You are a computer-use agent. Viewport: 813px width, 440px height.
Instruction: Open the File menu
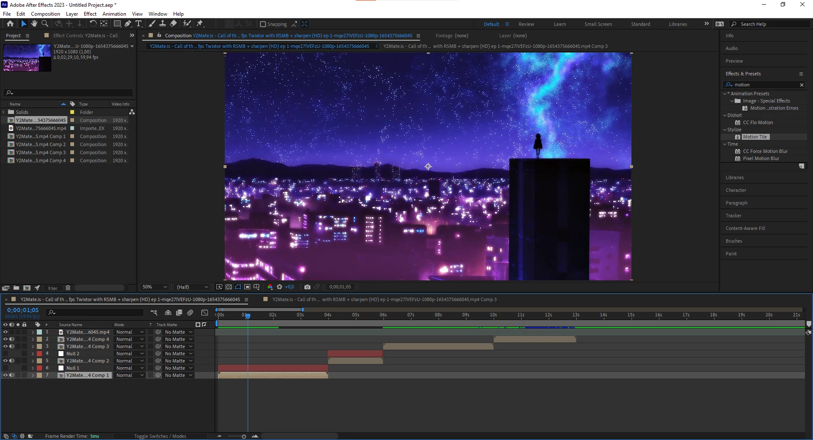[7, 14]
